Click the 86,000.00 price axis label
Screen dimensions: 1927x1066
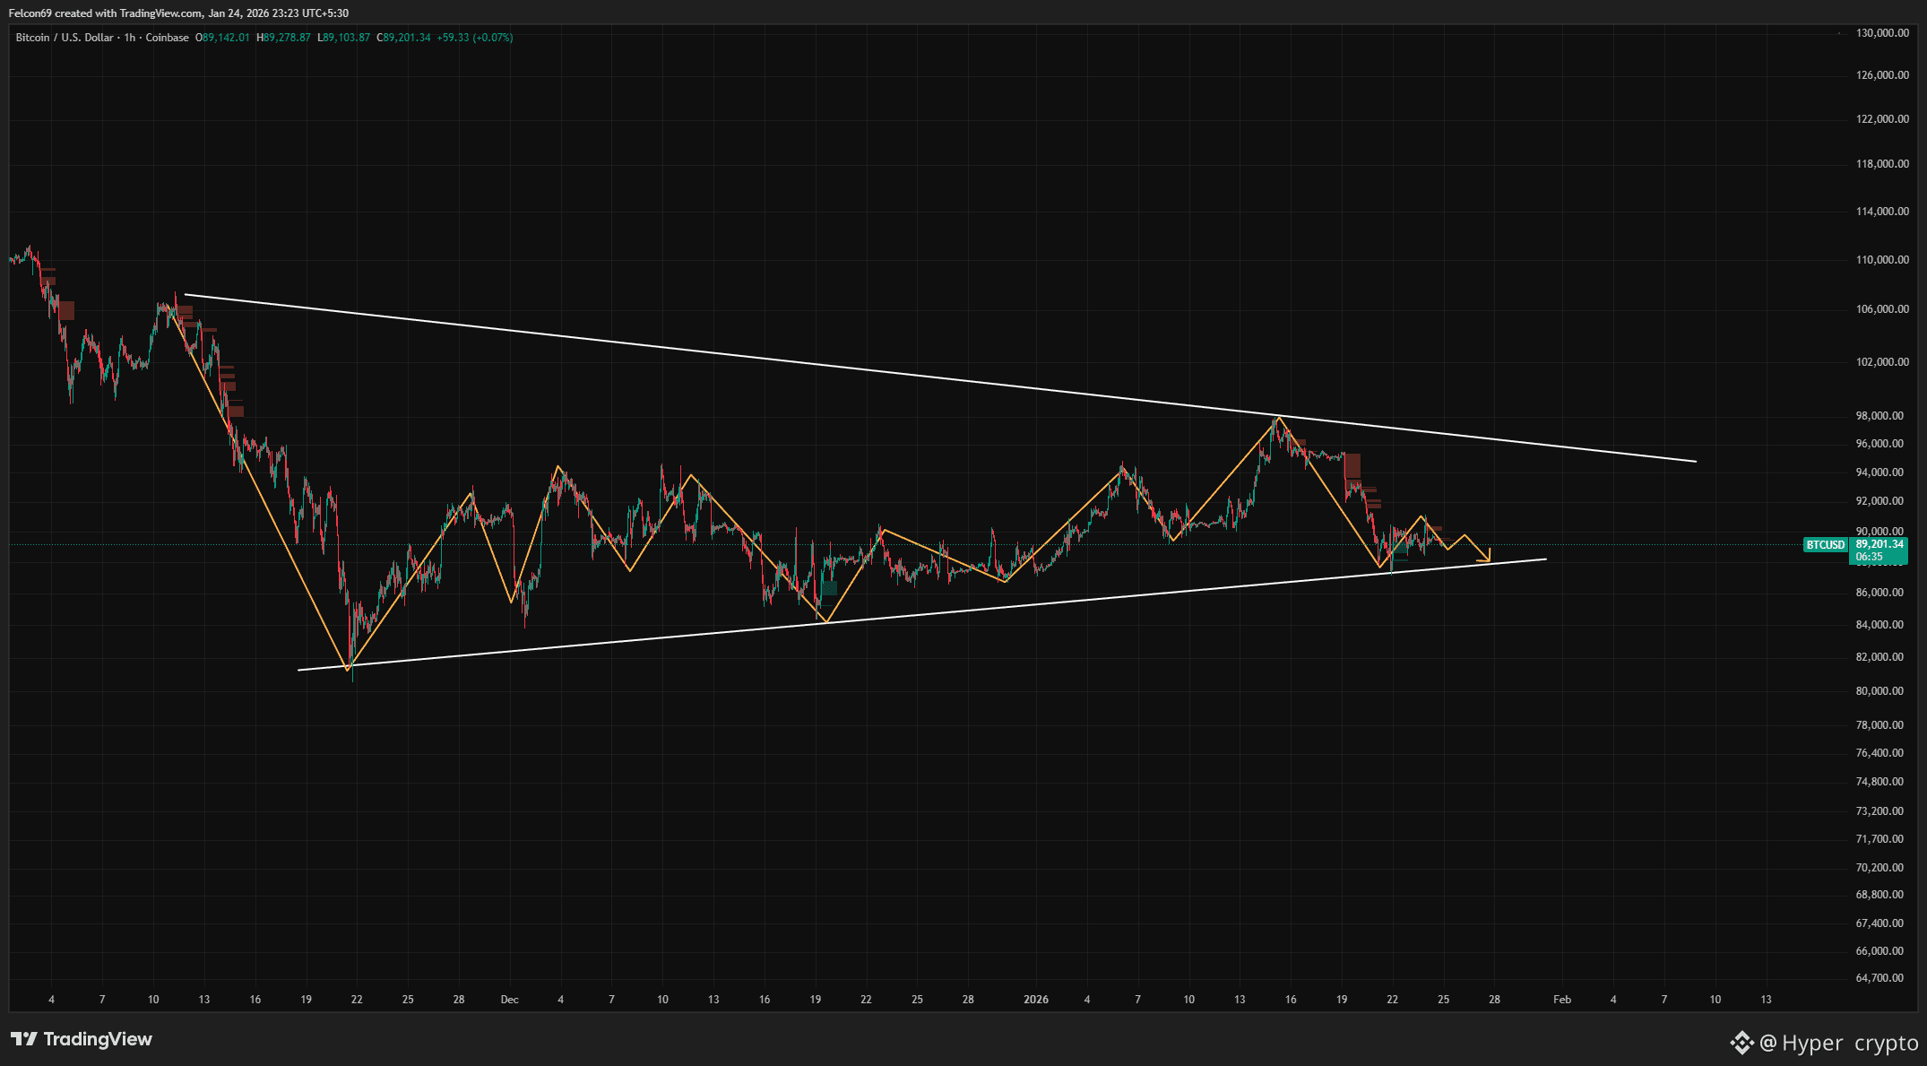pos(1879,593)
